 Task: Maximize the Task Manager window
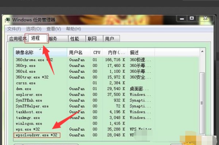[x=192, y=19]
